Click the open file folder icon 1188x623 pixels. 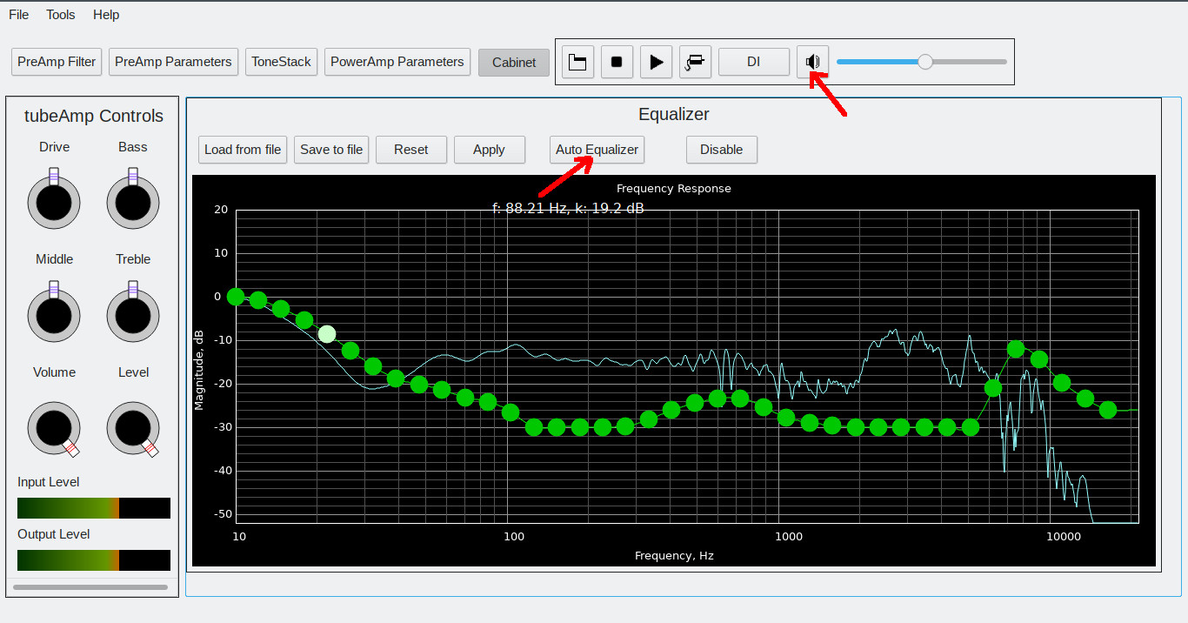tap(577, 62)
